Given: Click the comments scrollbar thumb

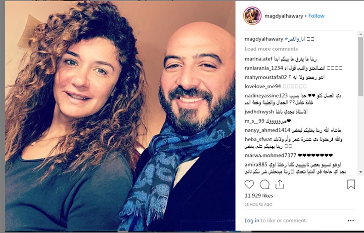Looking at the screenshot, I should [x=360, y=66].
